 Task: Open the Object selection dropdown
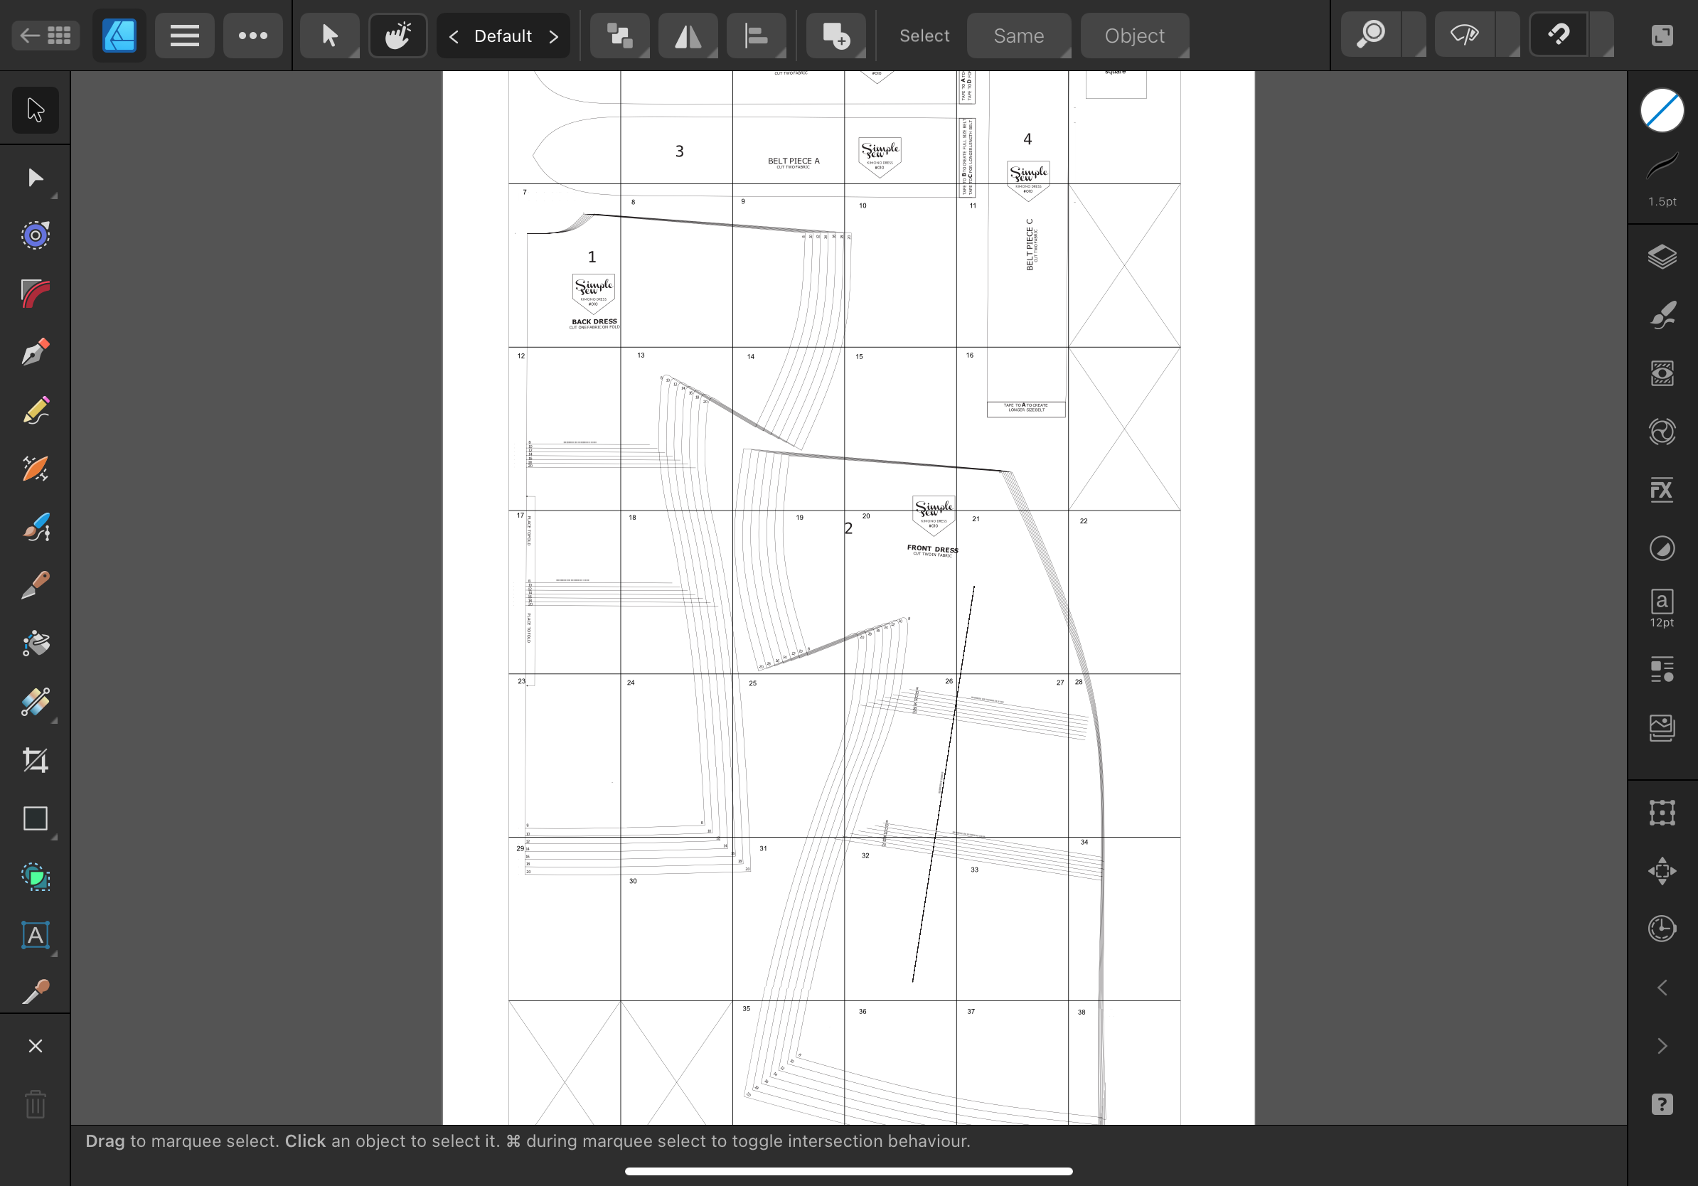pos(1134,36)
